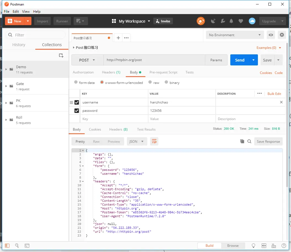Switch to History tab

tap(19, 45)
